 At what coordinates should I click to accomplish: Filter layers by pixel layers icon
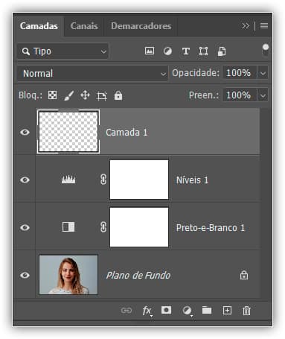[x=150, y=51]
